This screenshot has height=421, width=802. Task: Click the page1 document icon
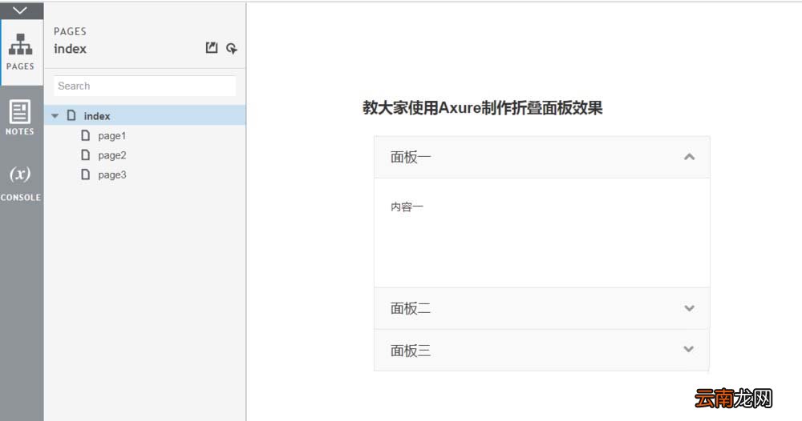pos(86,135)
